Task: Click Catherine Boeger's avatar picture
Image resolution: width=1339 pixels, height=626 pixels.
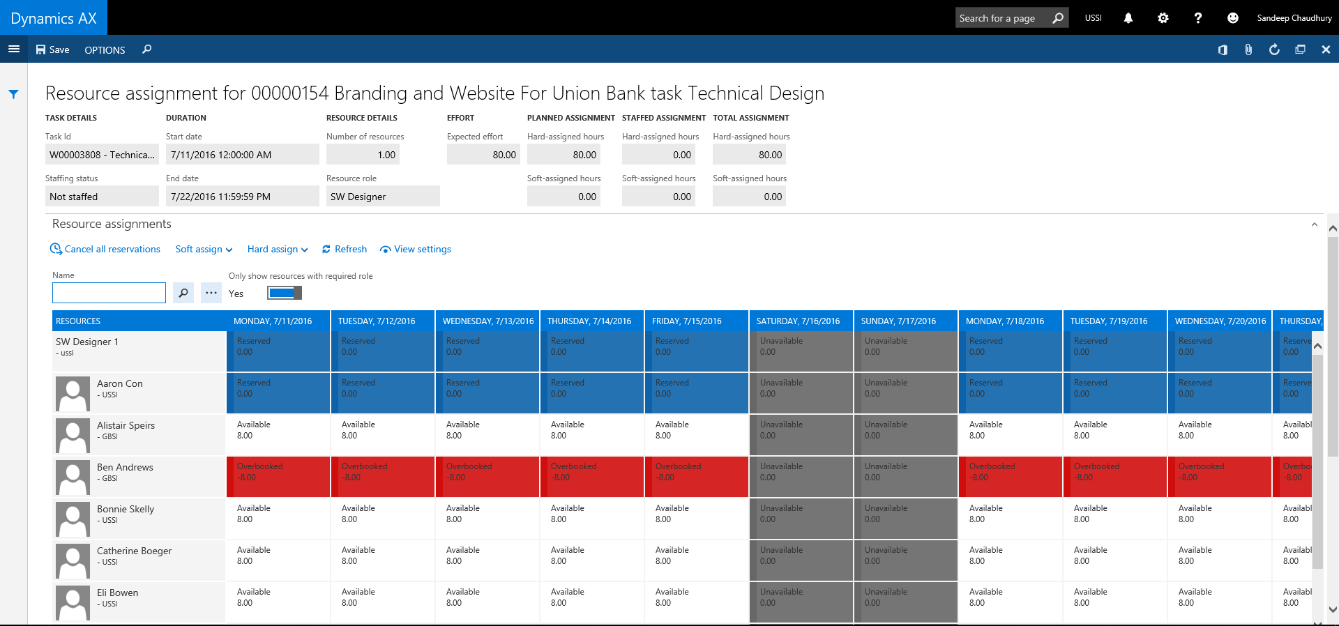Action: click(x=73, y=560)
